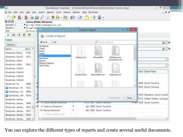The height and width of the screenshot is (137, 183).
Task: Select Wall Charts in report categories
Action: point(44,65)
